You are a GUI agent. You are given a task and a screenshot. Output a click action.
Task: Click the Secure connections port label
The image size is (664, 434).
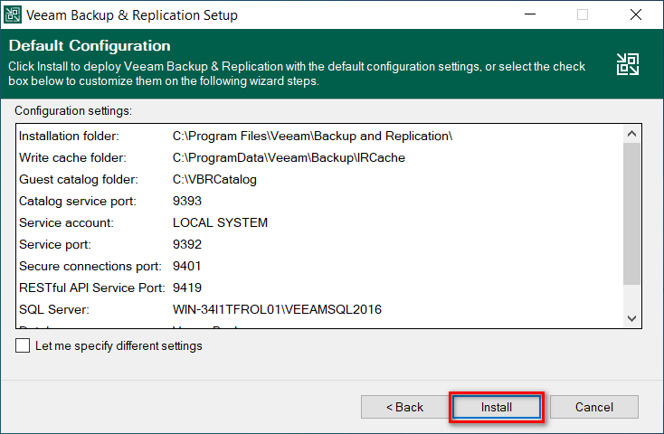(x=90, y=266)
